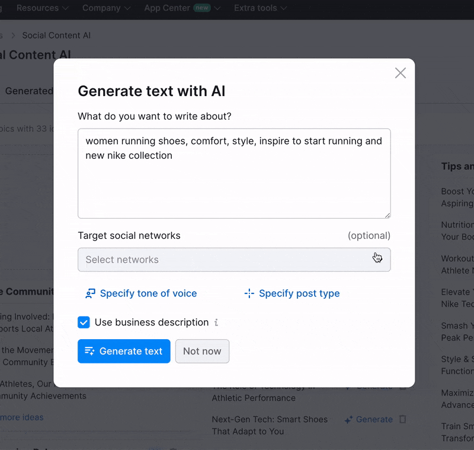The height and width of the screenshot is (450, 474).
Task: Open the Extra tools menu
Action: click(260, 8)
